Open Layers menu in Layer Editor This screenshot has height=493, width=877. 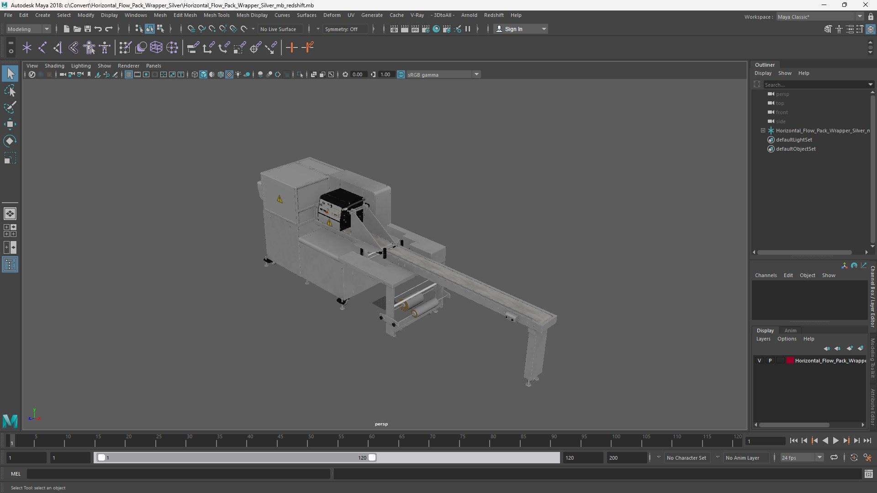coord(763,339)
